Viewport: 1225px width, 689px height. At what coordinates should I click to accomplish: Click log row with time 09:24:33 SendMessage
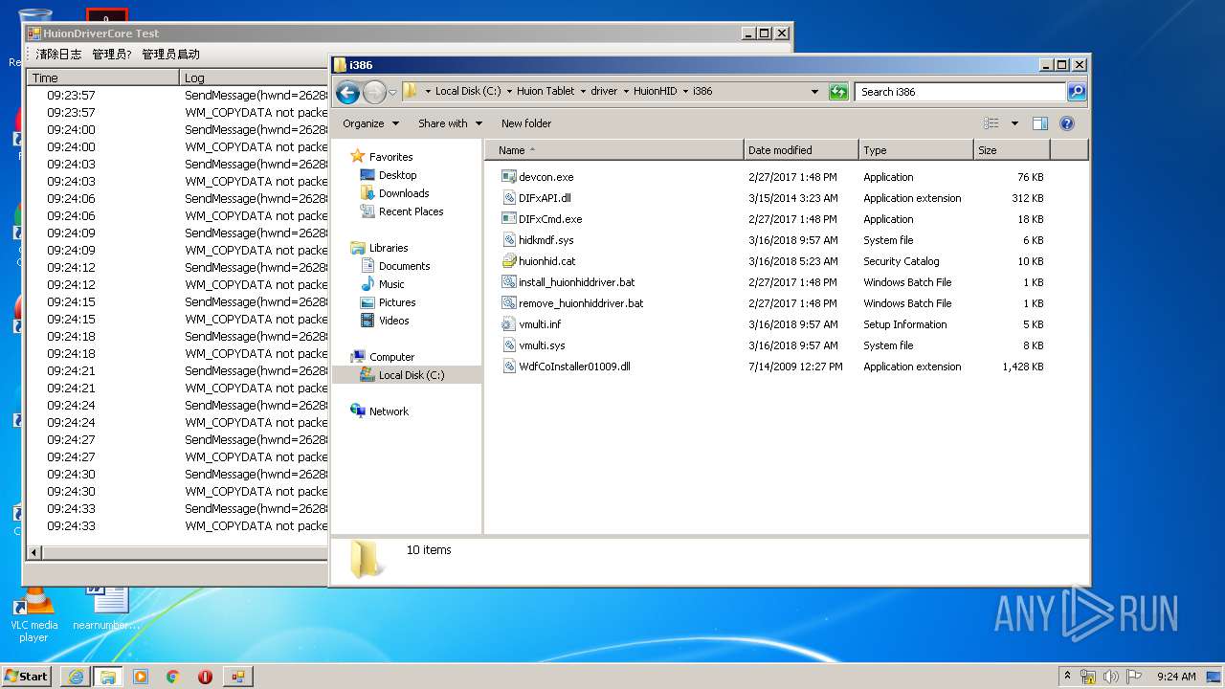[178, 509]
